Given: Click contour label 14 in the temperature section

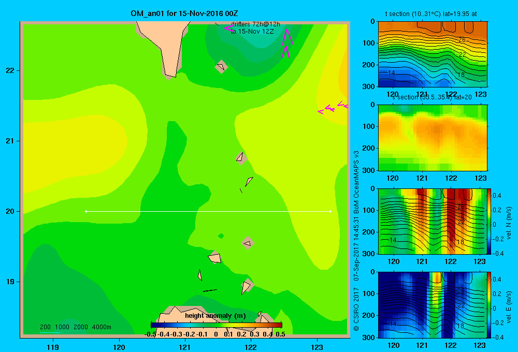Looking at the screenshot, I should (391, 72).
